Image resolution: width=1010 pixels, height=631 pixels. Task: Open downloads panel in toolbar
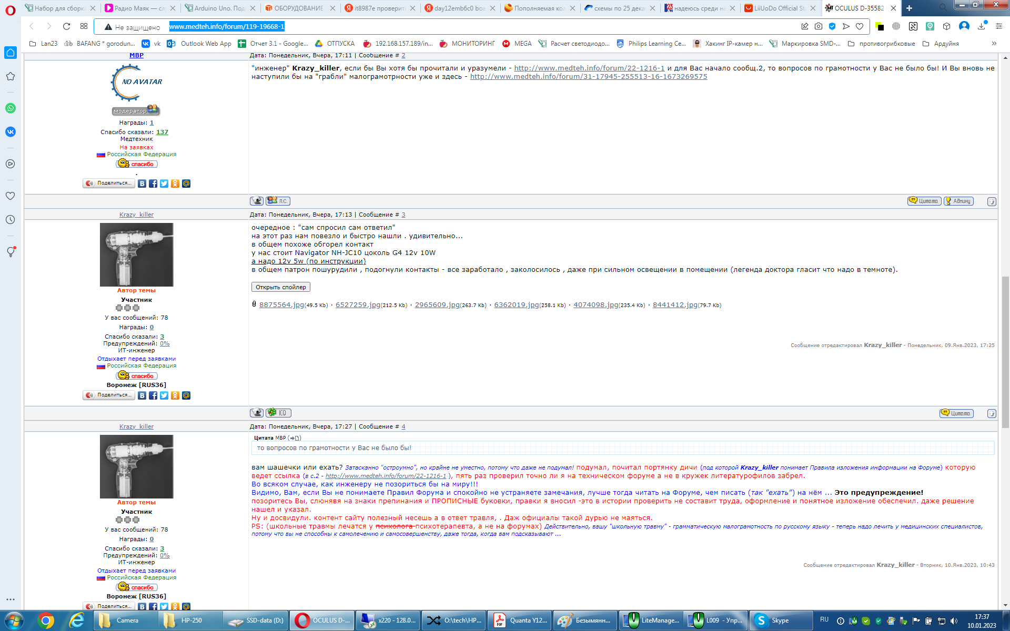pyautogui.click(x=982, y=26)
